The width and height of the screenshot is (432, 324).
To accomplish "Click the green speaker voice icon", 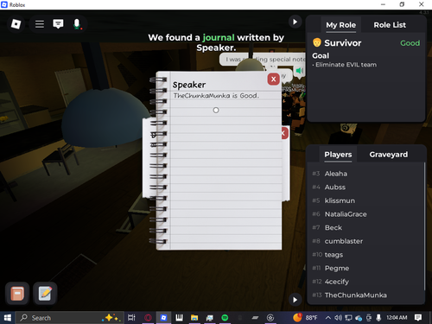I will click(300, 71).
